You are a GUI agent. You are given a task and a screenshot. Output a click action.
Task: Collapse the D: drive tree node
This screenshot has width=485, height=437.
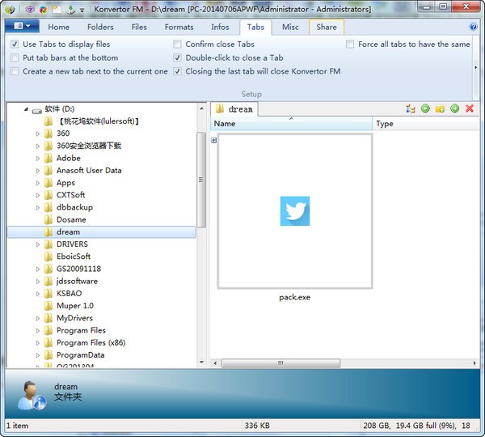coord(26,109)
